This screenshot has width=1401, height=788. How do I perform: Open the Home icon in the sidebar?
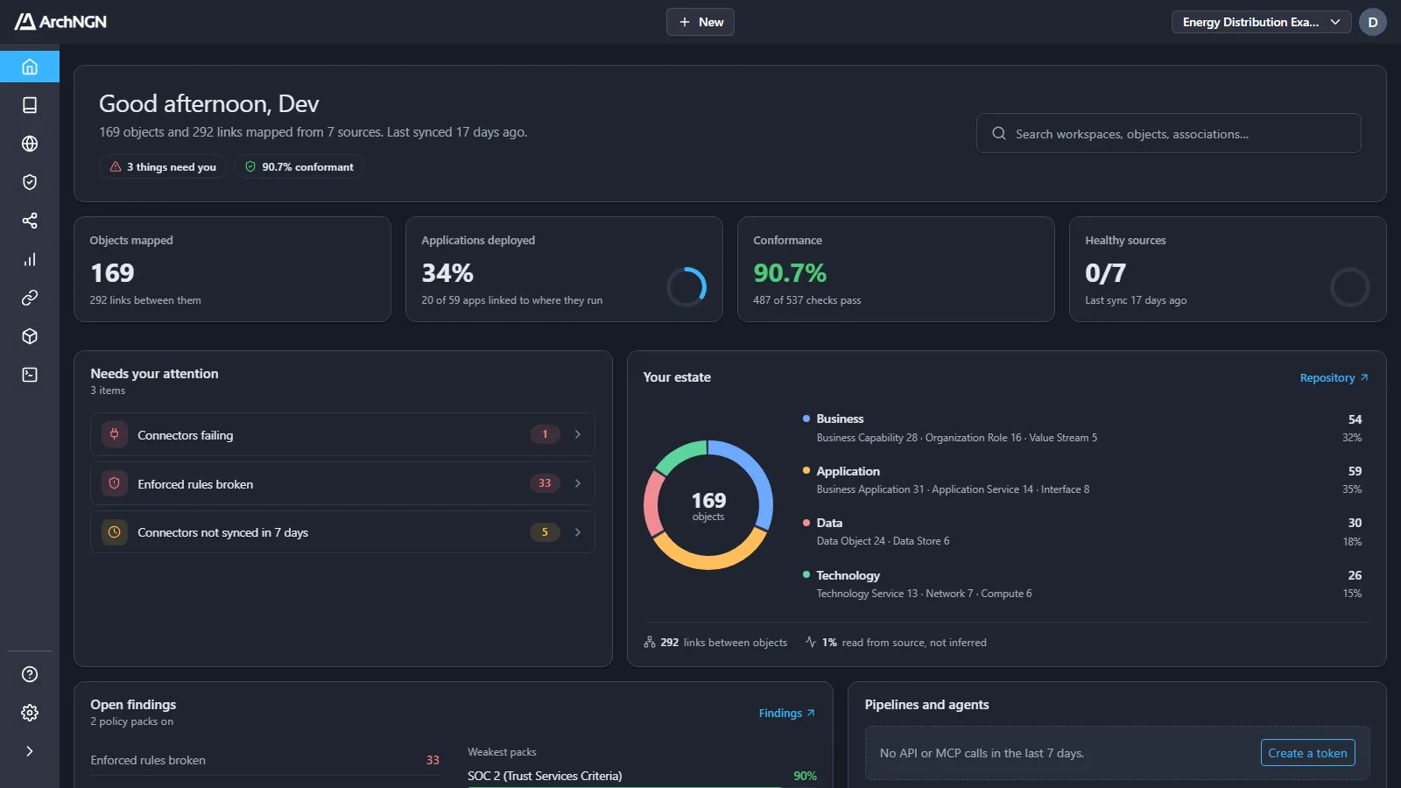click(30, 67)
